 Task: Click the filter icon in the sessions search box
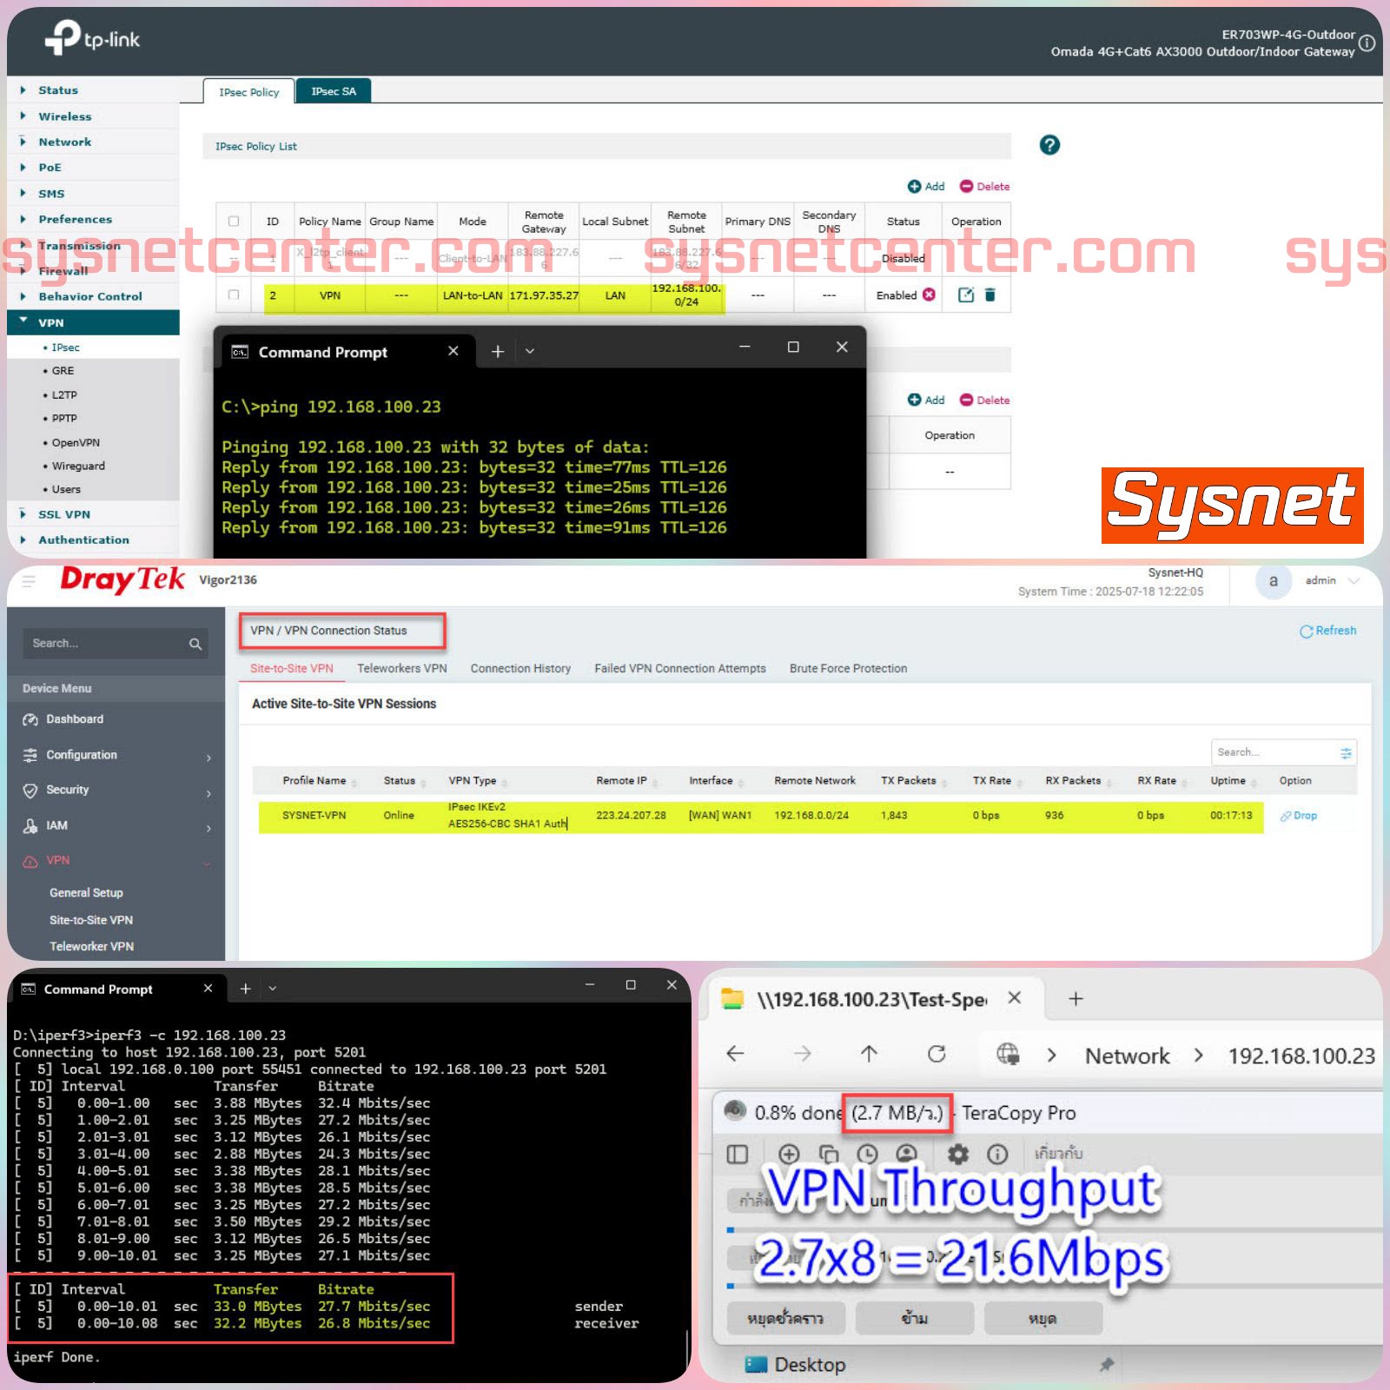pyautogui.click(x=1346, y=752)
